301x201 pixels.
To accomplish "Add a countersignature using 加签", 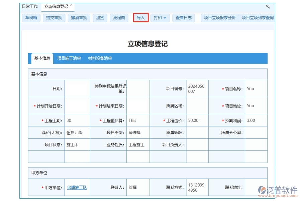I will [x=100, y=18].
